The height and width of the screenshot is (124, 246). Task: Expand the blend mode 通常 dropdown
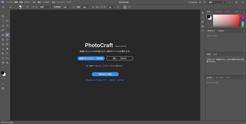(x=46, y=7)
